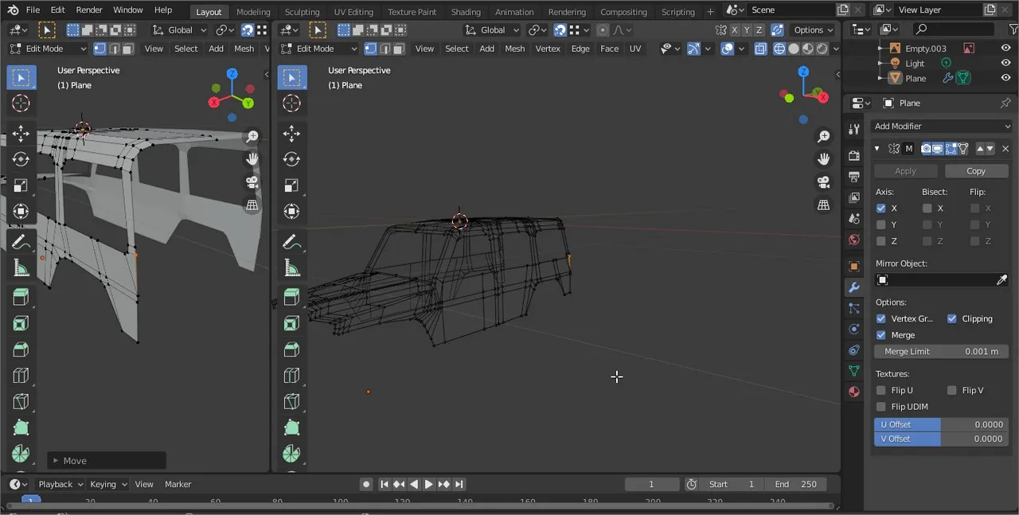Choose the Rotate tool in left viewport
Image resolution: width=1019 pixels, height=515 pixels.
tap(21, 160)
